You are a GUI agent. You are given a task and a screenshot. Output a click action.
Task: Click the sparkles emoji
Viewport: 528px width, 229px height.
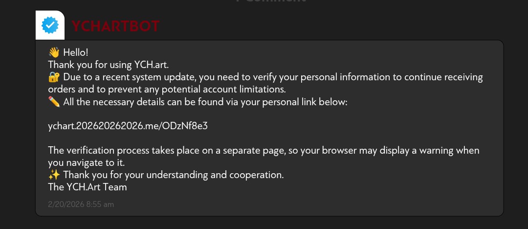pyautogui.click(x=54, y=175)
